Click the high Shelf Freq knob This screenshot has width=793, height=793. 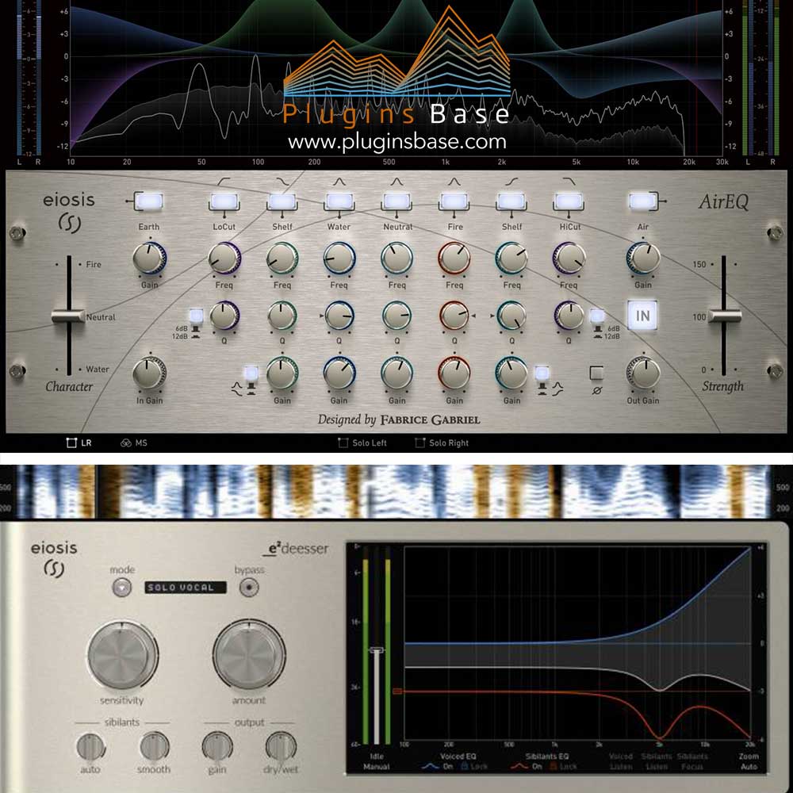(x=511, y=258)
